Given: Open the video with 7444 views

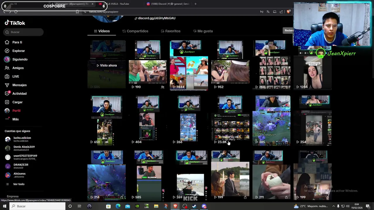Looking at the screenshot, I should [x=189, y=65].
